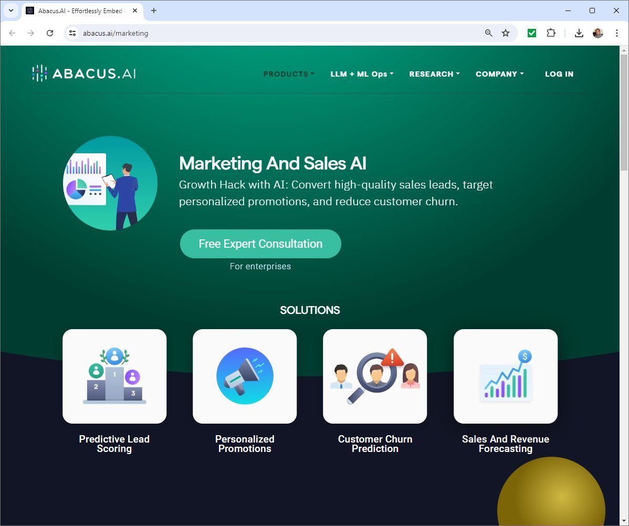Viewport: 629px width, 526px height.
Task: Select the Abacus.AI - Effortlessly Embed tab
Action: click(82, 11)
